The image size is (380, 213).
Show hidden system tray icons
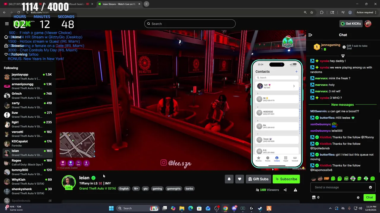point(330,208)
